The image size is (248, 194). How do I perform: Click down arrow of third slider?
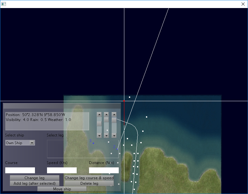(114, 136)
